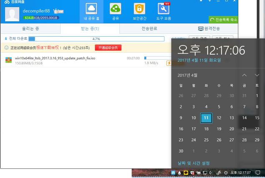265x178 pixels.
Task: Click the gray circled X tray icon
Action: pyautogui.click(x=226, y=173)
